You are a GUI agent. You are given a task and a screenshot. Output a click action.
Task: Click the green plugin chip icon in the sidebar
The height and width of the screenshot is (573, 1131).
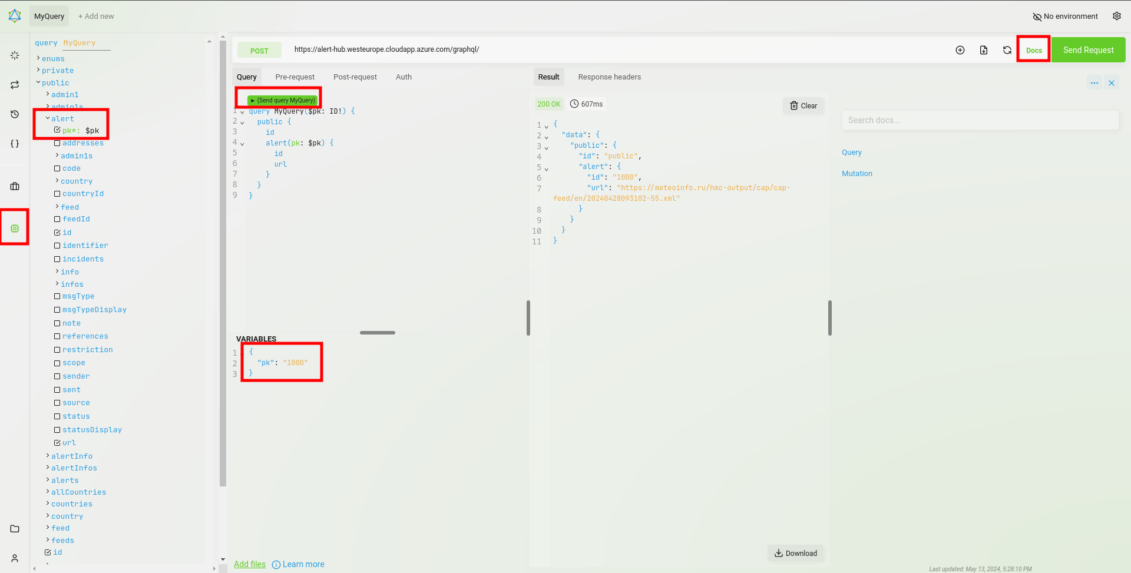(15, 228)
